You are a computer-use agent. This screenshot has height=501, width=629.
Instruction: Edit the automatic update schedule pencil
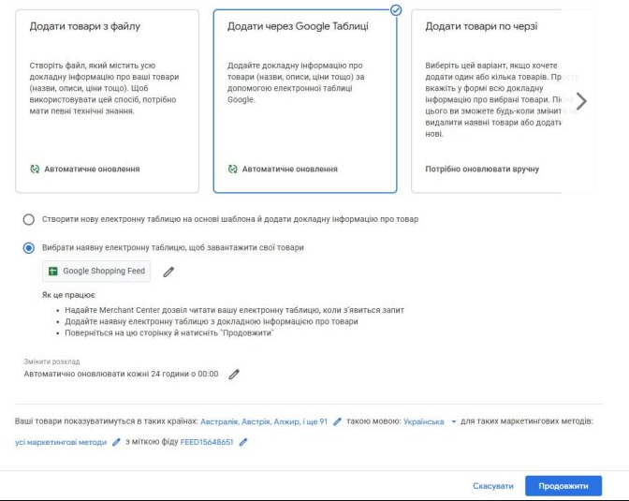pos(234,375)
